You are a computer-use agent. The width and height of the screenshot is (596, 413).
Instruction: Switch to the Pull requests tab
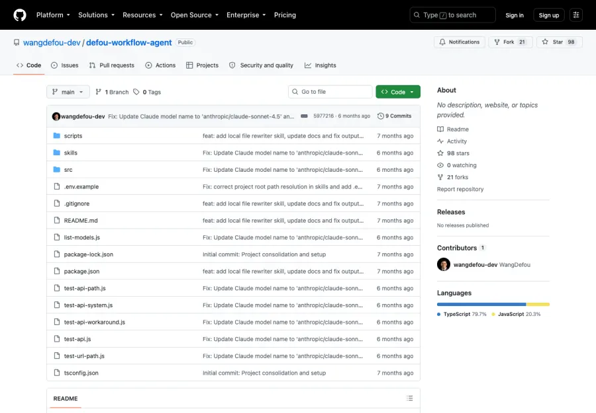112,65
